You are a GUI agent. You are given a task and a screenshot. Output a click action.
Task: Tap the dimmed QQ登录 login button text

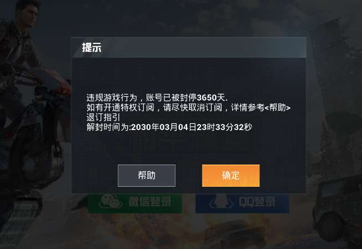[257, 202]
